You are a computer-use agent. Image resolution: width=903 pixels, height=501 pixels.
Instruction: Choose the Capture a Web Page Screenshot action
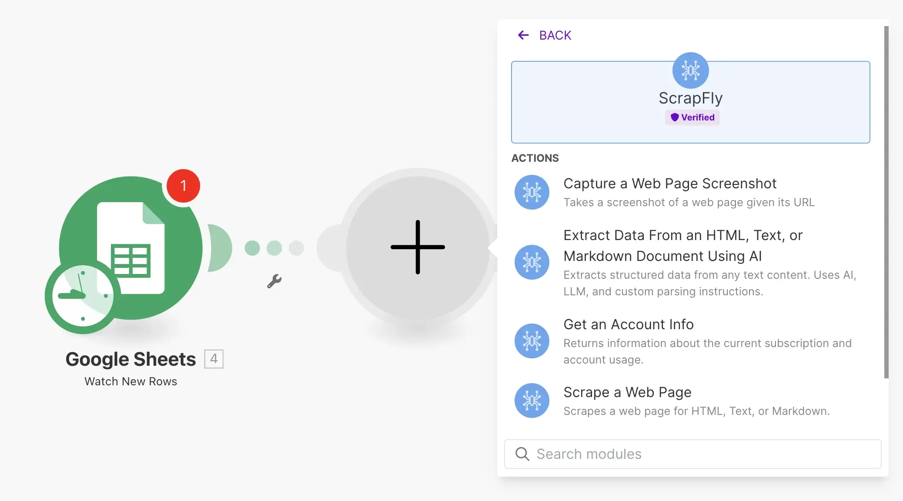click(670, 183)
